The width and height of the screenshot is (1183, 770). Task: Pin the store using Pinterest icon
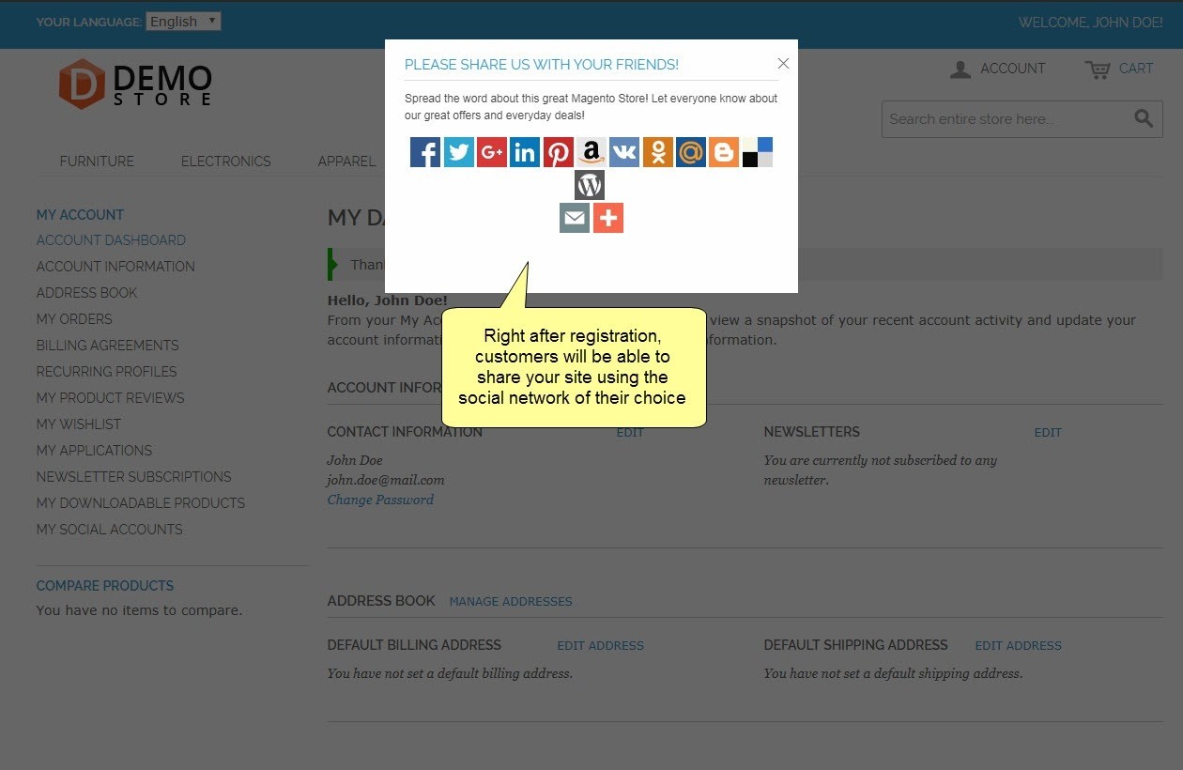click(x=558, y=152)
